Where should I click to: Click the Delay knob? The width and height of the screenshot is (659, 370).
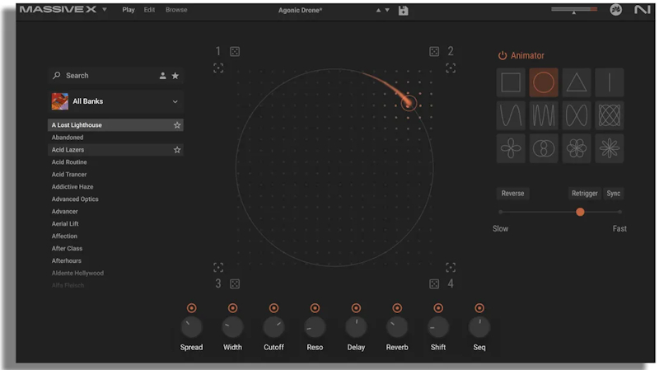click(356, 327)
